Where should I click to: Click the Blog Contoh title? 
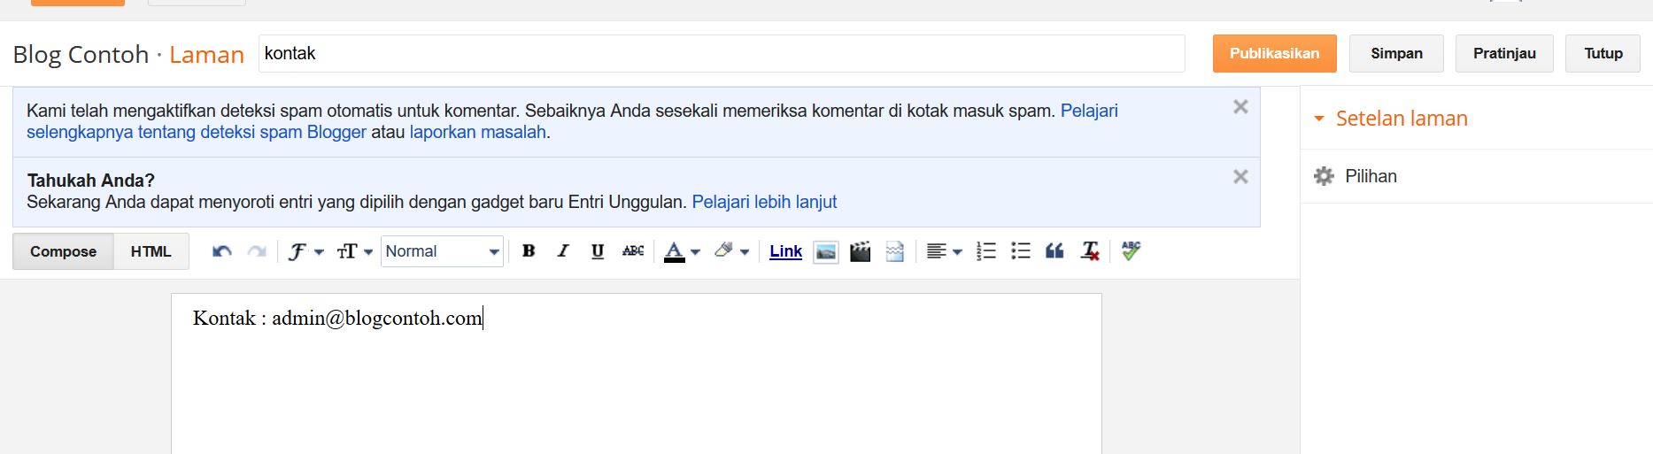click(81, 54)
